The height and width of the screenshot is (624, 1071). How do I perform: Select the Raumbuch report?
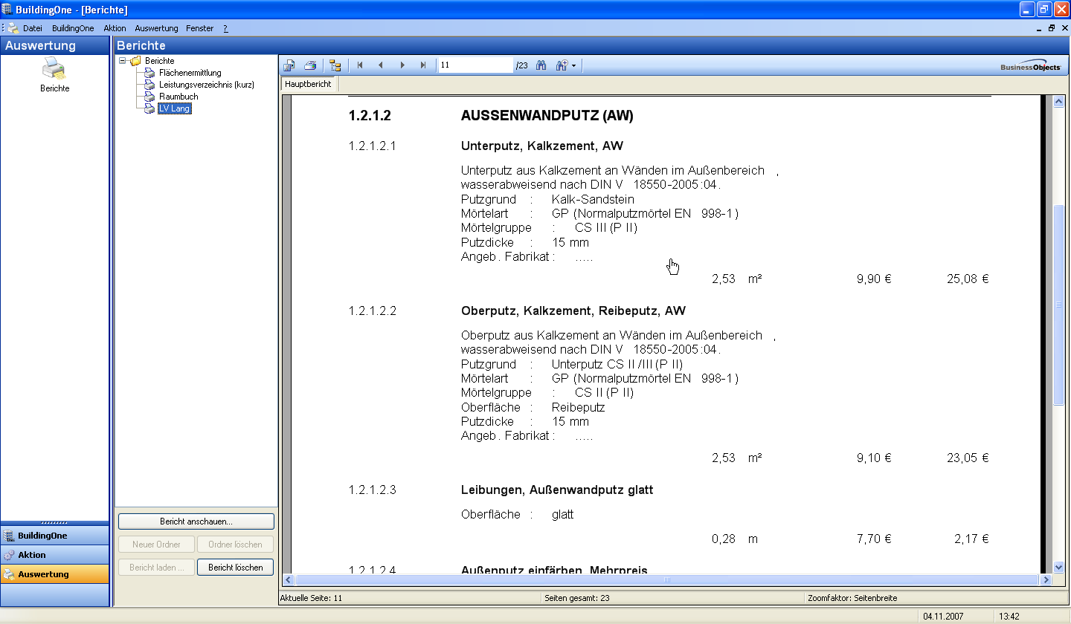point(178,97)
